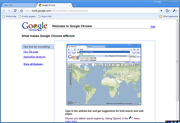Click the Forward navigation arrow
Viewport: 180px width, 123px height.
pos(9,11)
